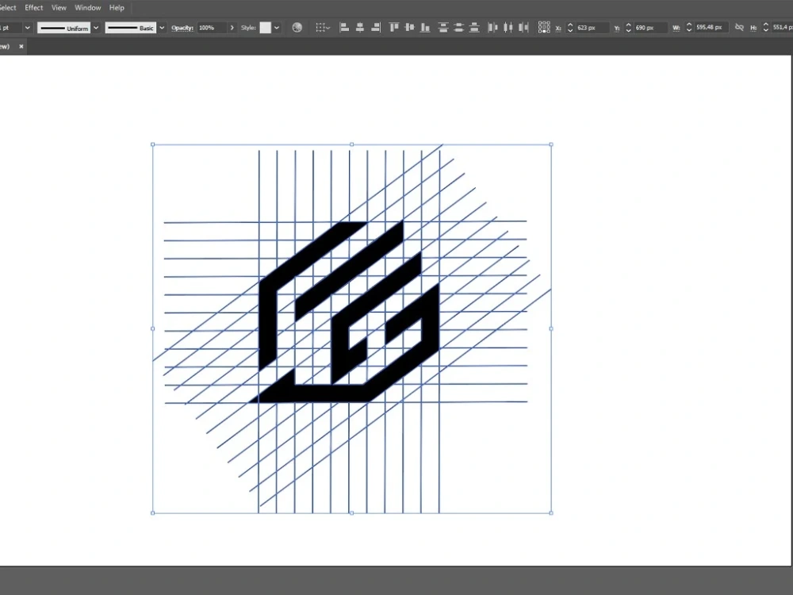Click the Opacity label link
Screen dimensions: 793x595
pos(182,28)
